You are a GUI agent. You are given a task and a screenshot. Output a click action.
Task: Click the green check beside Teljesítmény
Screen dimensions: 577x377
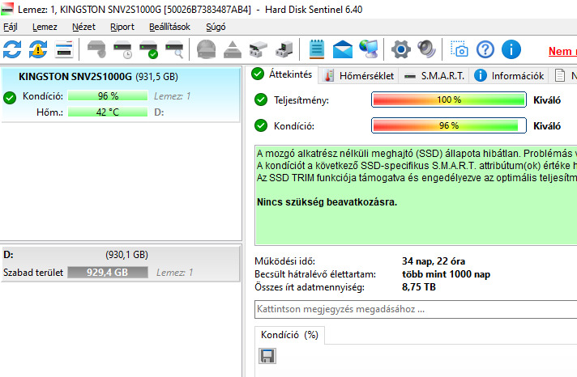point(261,100)
